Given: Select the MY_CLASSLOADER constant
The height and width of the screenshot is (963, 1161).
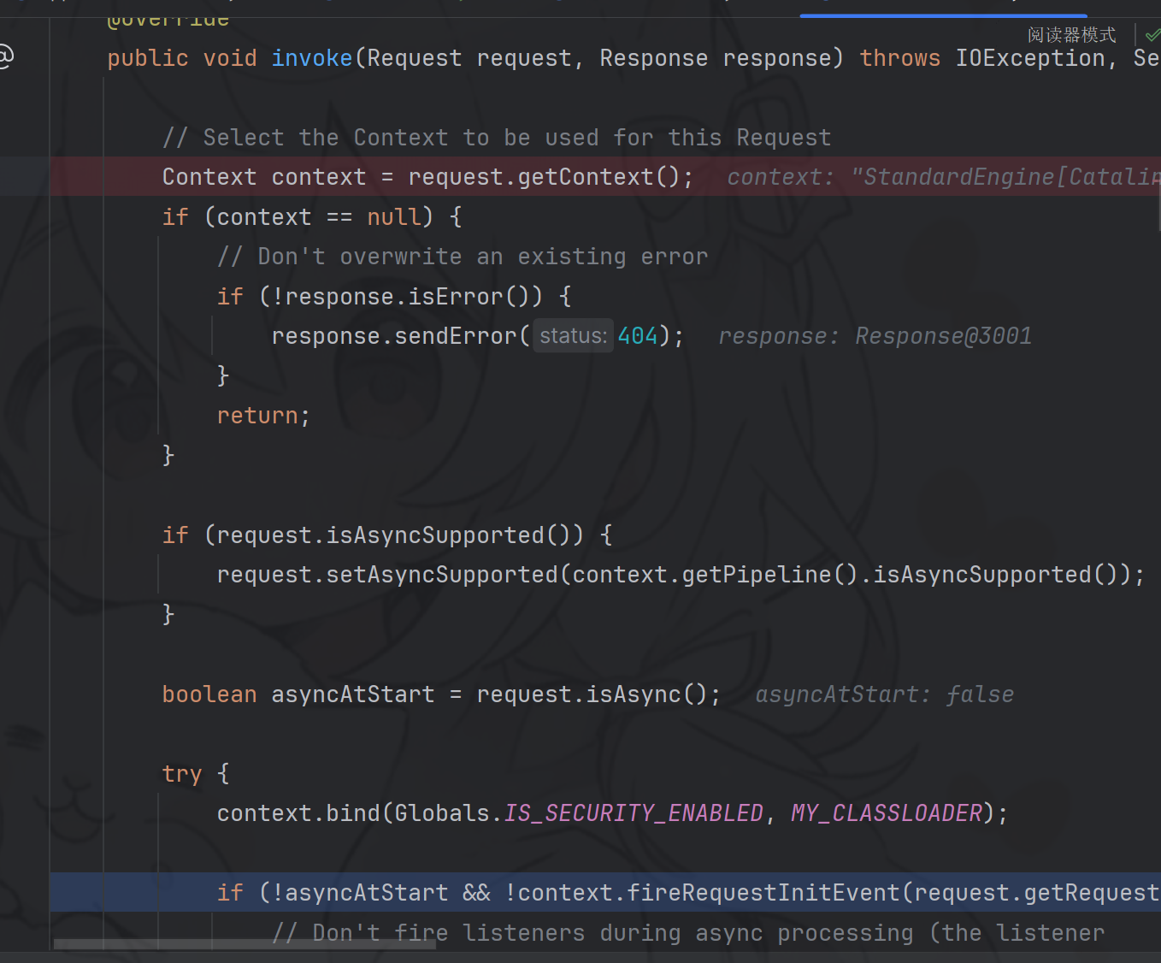Looking at the screenshot, I should pos(887,813).
